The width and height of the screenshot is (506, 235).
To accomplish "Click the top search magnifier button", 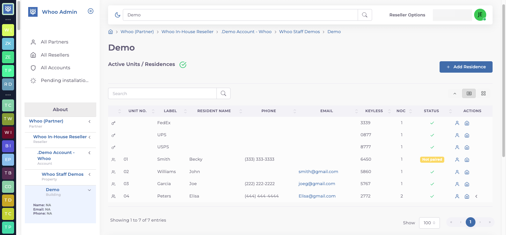I will [x=365, y=15].
